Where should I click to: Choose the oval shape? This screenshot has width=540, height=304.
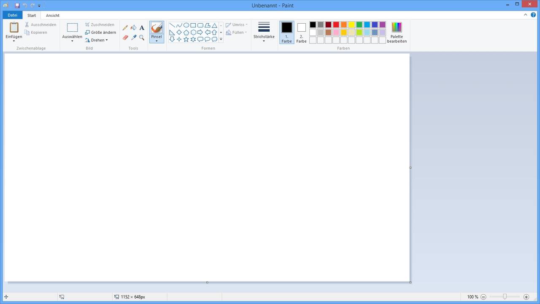click(x=186, y=25)
